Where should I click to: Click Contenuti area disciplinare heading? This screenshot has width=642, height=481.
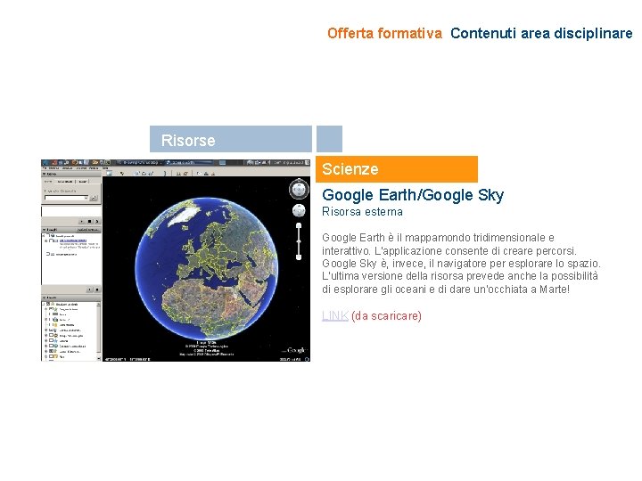coord(541,33)
